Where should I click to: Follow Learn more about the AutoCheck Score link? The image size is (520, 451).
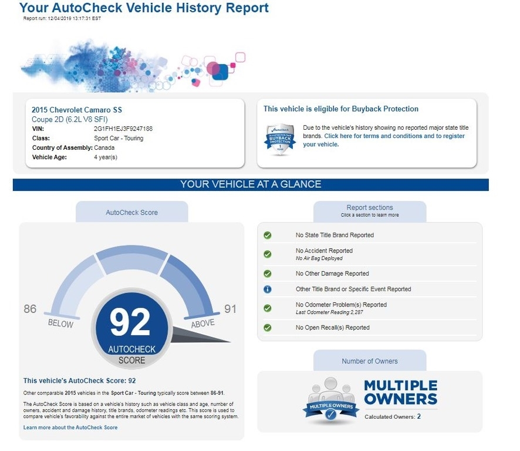70,428
